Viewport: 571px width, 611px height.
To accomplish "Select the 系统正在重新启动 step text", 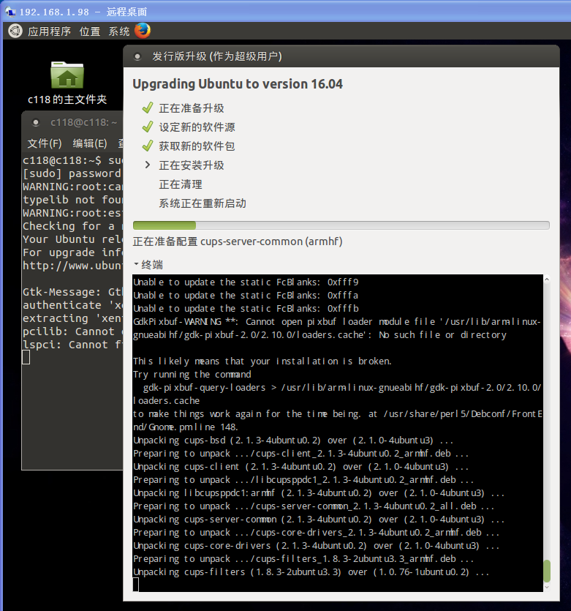I will [203, 203].
